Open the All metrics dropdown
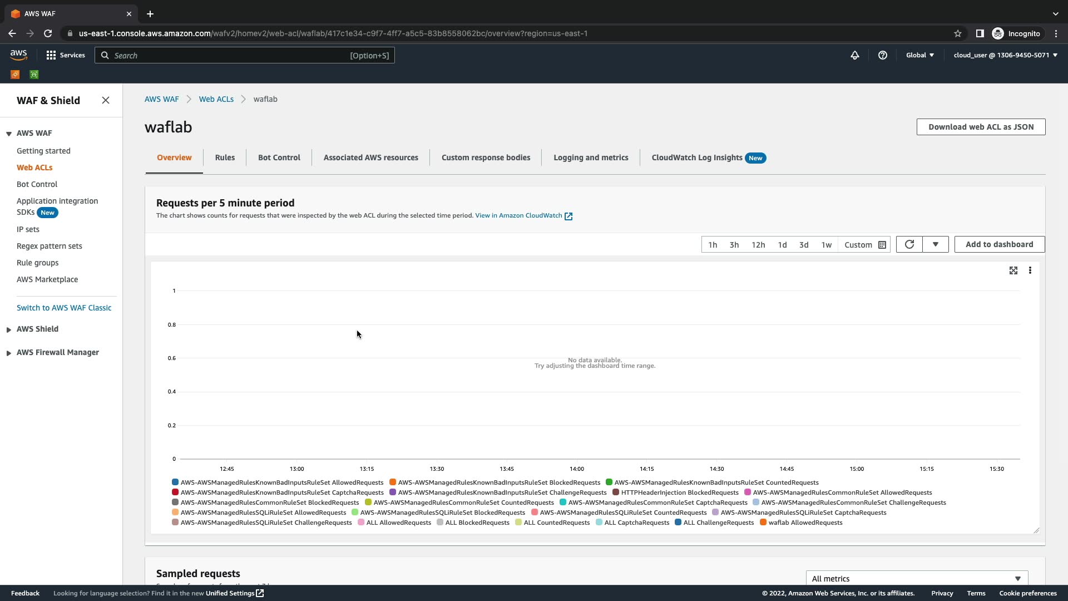The width and height of the screenshot is (1068, 601). click(916, 578)
